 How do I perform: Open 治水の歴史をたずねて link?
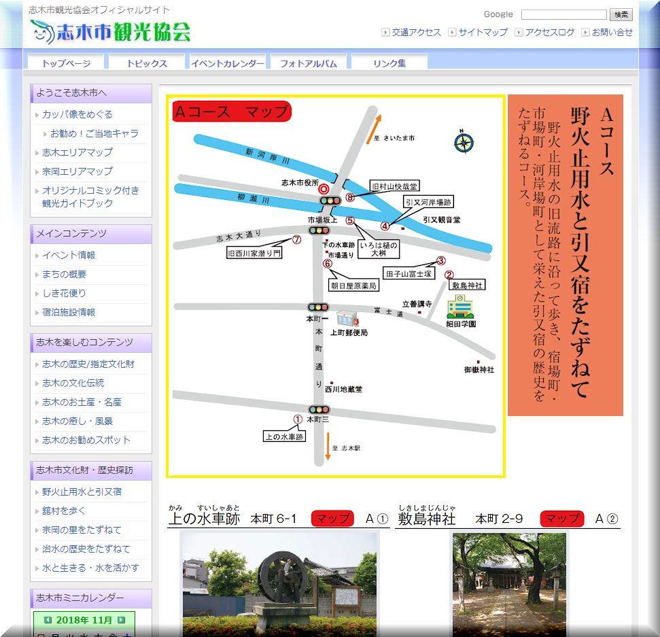(86, 549)
